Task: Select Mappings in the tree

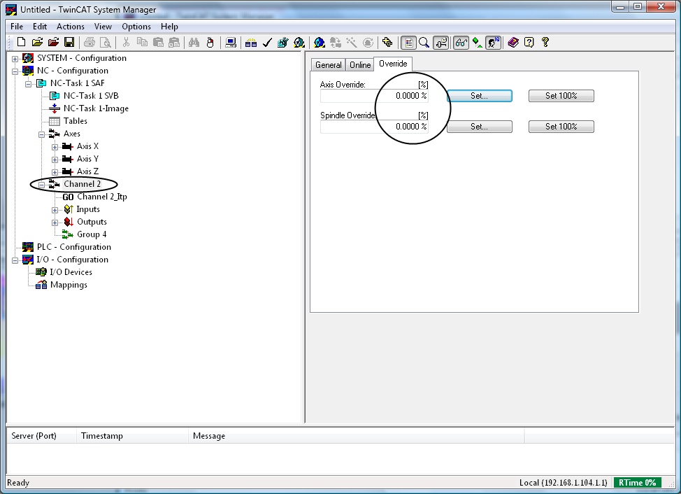Action: (x=69, y=285)
